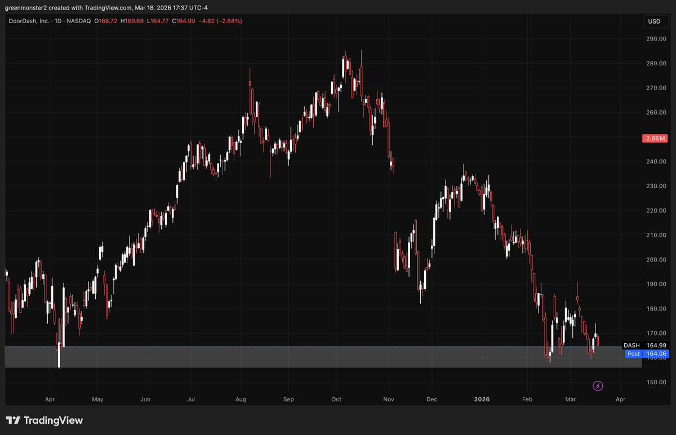Click the 2026 label on the time axis
The image size is (676, 435).
coord(482,399)
